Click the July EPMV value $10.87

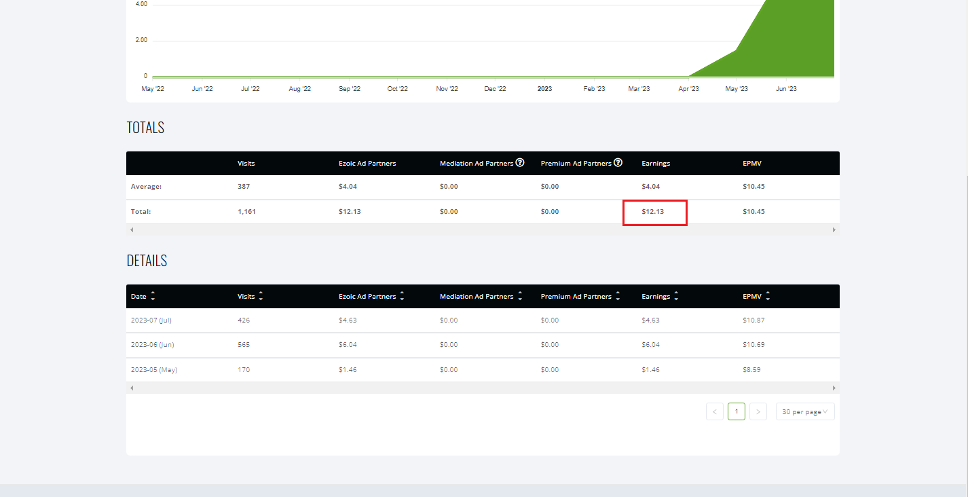click(753, 320)
